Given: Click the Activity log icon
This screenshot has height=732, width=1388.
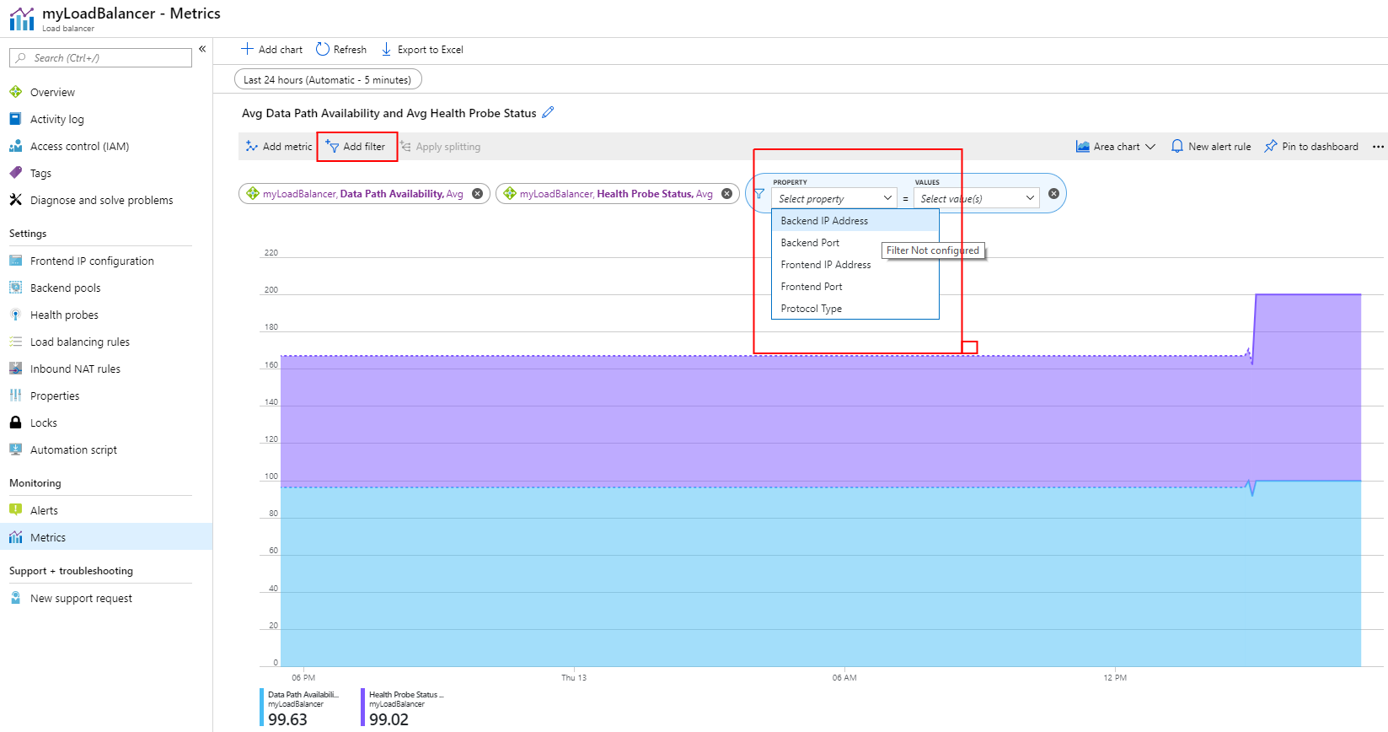Looking at the screenshot, I should pyautogui.click(x=15, y=119).
